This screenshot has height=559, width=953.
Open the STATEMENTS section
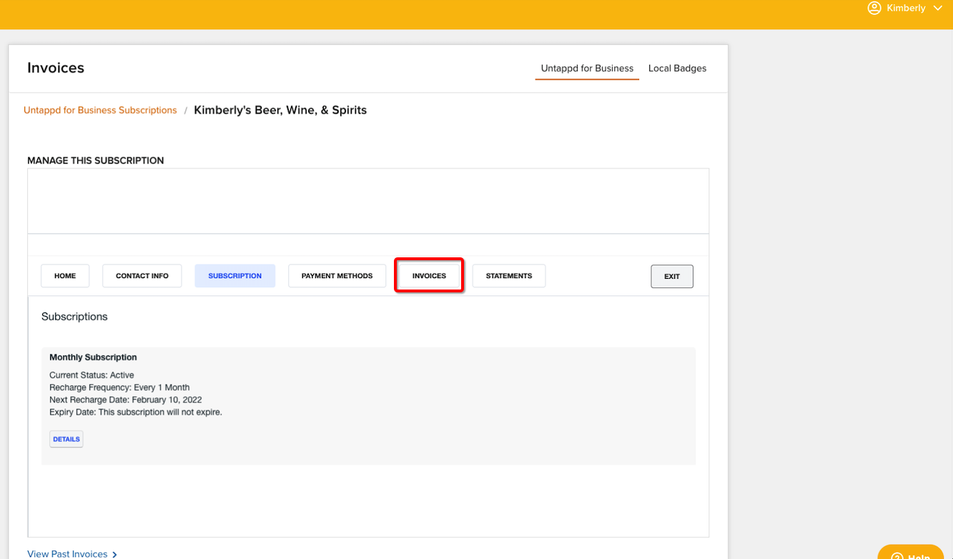(x=509, y=276)
